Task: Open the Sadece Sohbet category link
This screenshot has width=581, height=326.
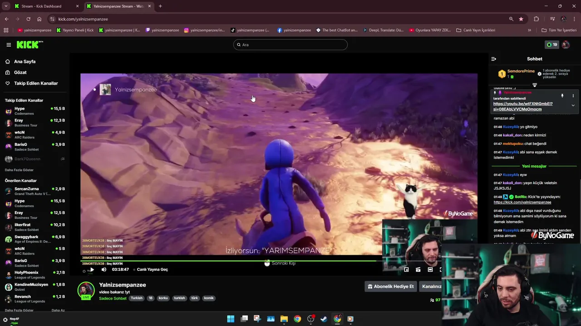Action: (113, 298)
